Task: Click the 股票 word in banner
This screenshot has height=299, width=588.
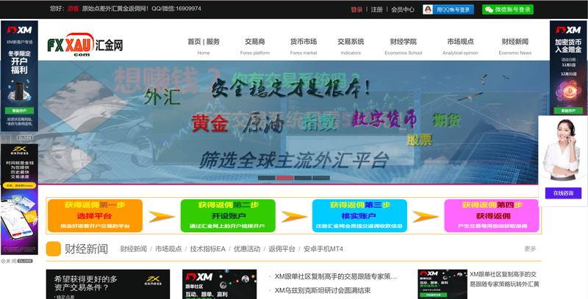Action: point(420,140)
